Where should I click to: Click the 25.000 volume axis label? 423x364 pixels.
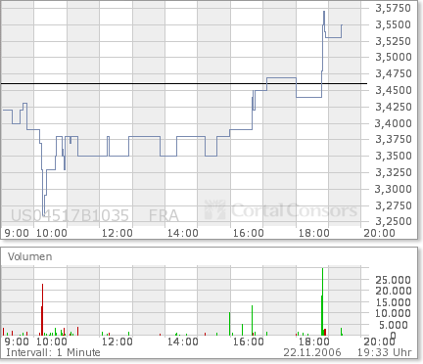tap(393, 280)
